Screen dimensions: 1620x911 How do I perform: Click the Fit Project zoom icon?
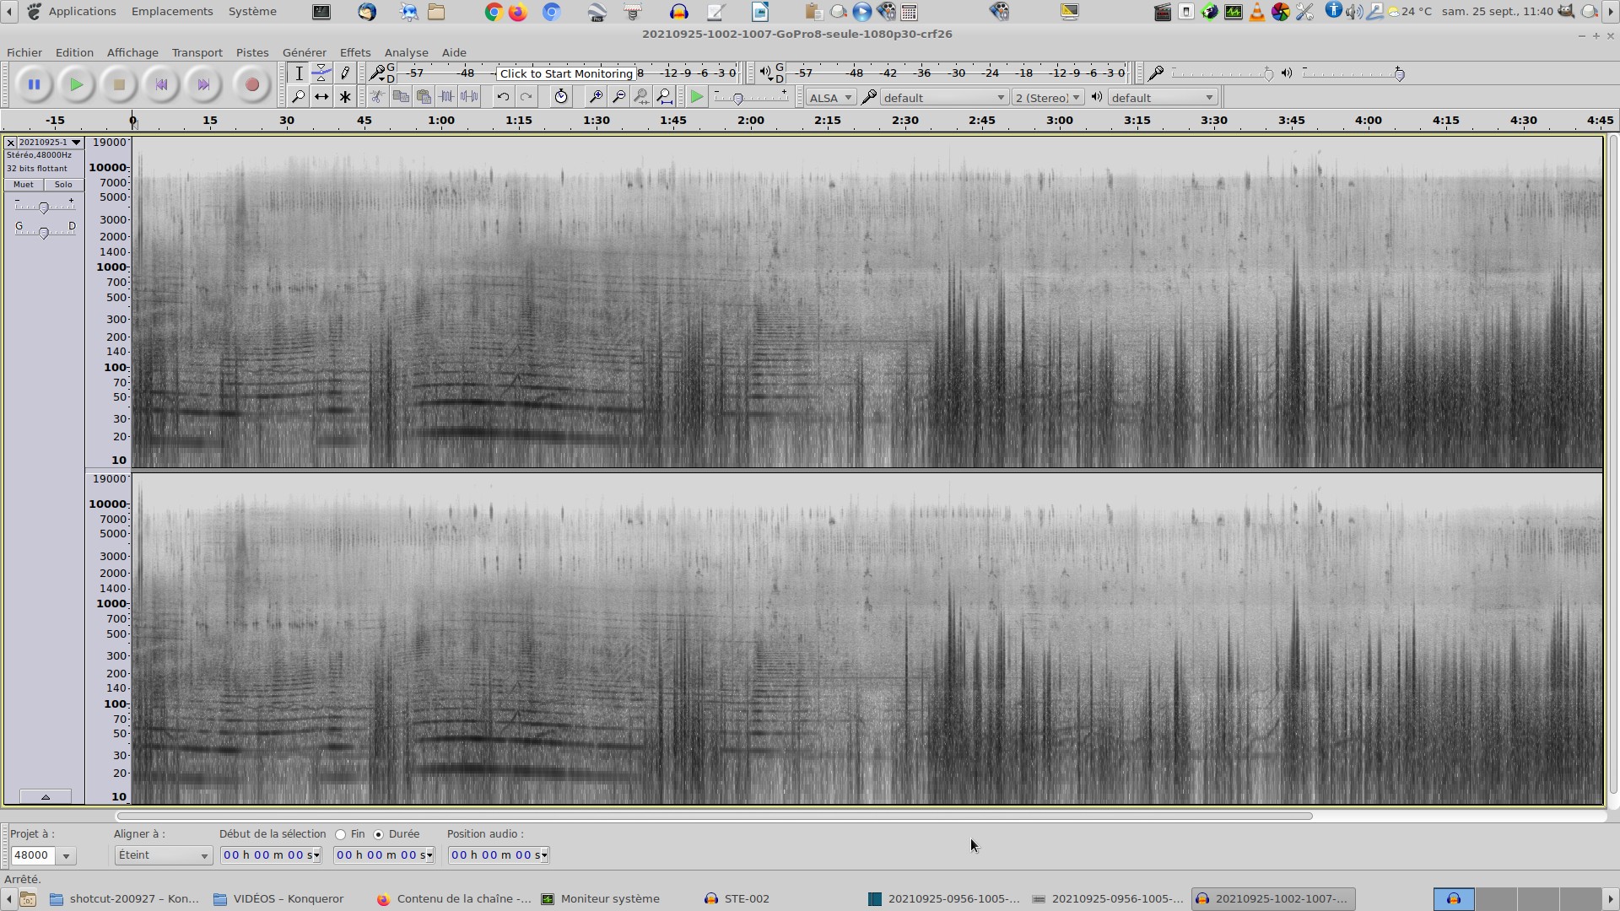click(x=665, y=97)
